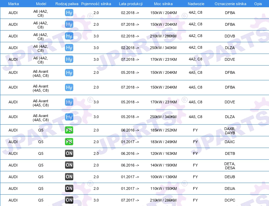Image resolution: width=269 pixels, height=206 pixels.
Task: Click the Marka column header
Action: (13, 4)
